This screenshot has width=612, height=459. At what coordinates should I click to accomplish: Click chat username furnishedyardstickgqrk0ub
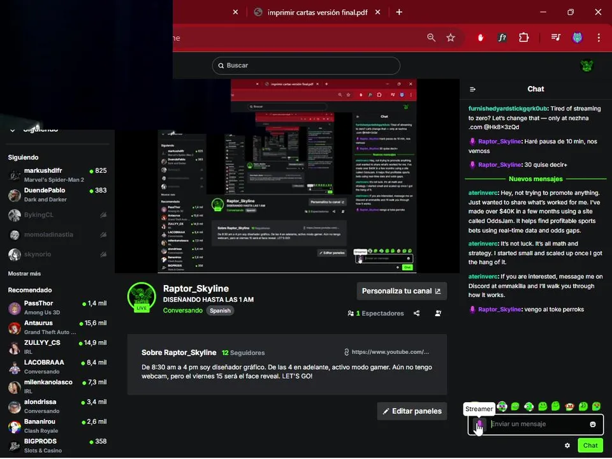point(508,109)
